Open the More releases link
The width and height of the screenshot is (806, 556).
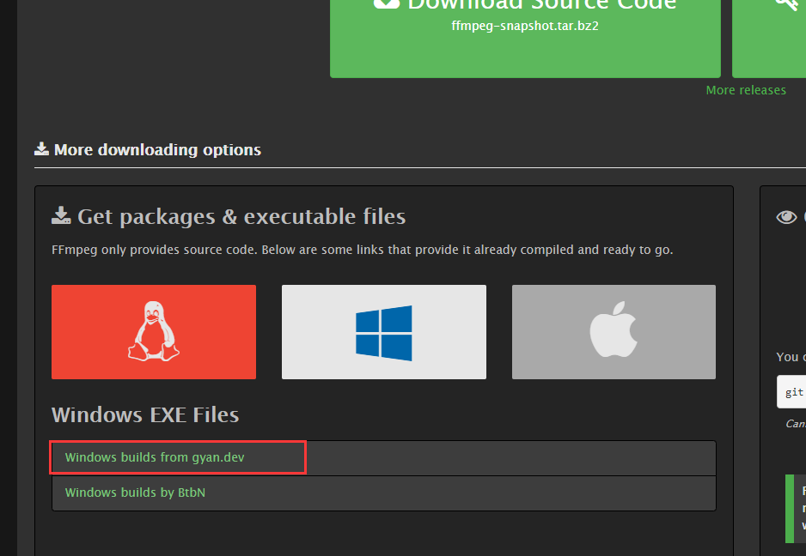click(746, 90)
